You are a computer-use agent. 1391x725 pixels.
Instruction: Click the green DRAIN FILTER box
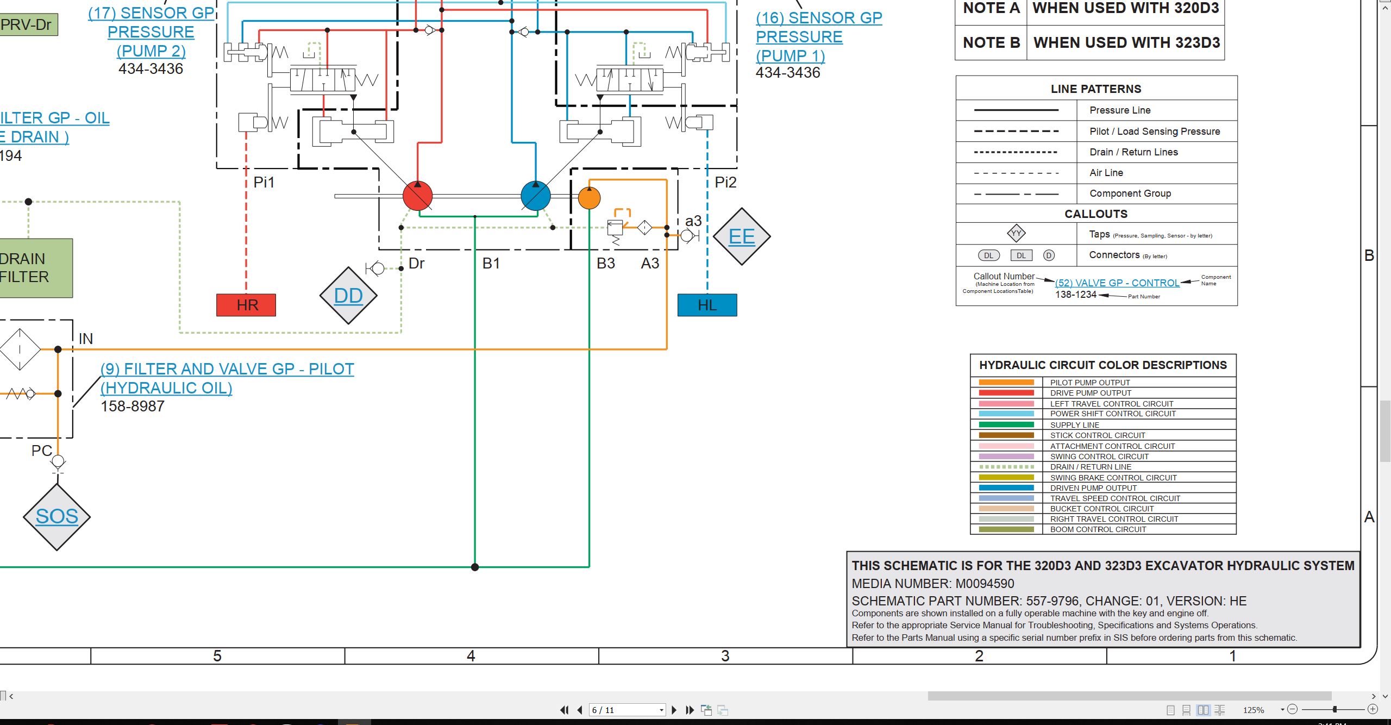click(x=36, y=268)
